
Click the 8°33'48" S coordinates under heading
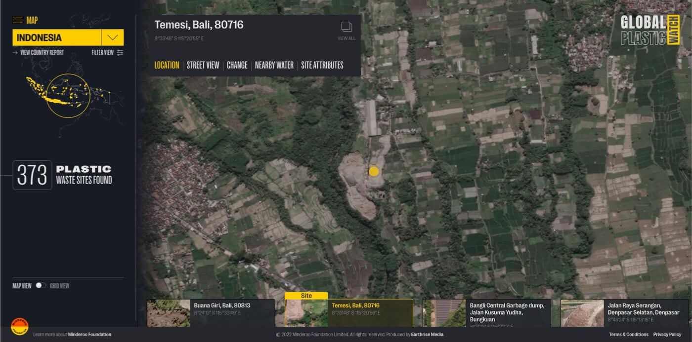click(x=179, y=38)
